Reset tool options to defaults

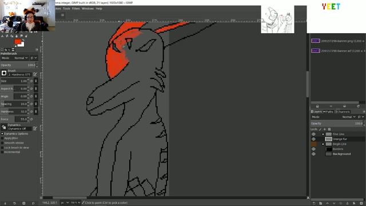33,204
